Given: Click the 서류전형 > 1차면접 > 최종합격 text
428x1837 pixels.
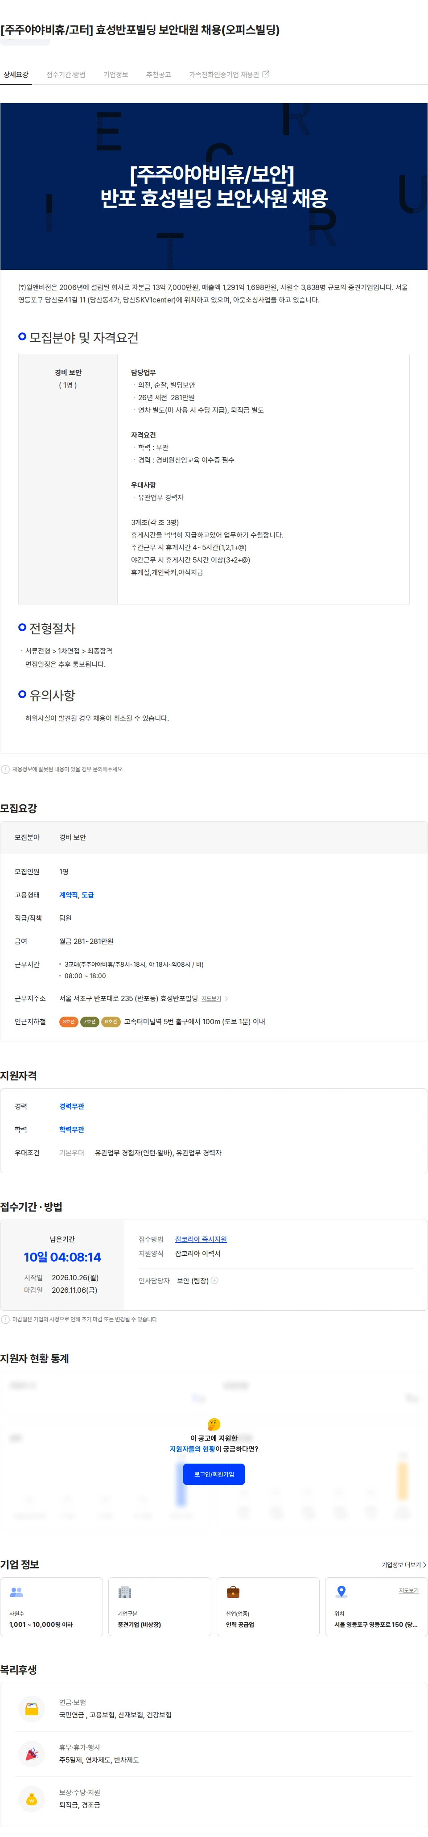Looking at the screenshot, I should [x=68, y=650].
